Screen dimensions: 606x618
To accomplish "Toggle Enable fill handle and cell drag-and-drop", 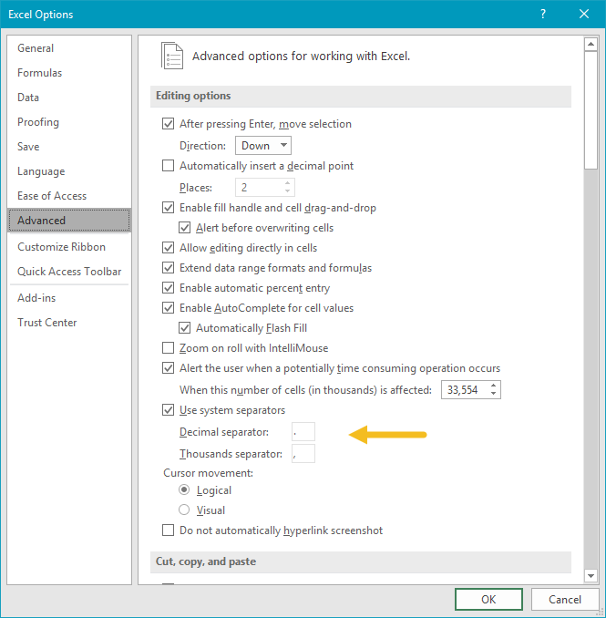I will pyautogui.click(x=169, y=207).
